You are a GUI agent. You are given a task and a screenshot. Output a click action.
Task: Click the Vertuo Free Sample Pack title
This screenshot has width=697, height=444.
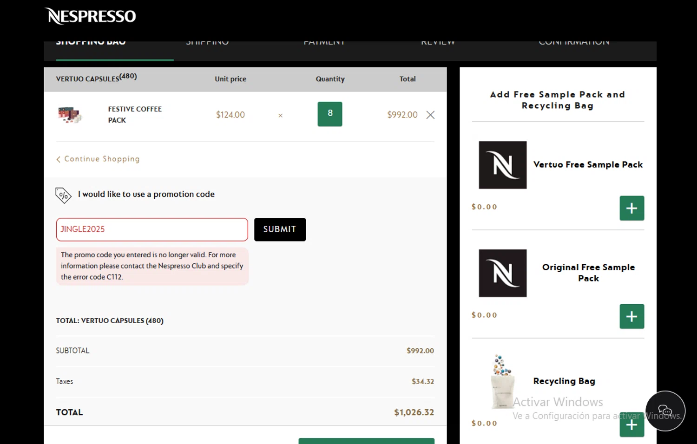point(588,164)
